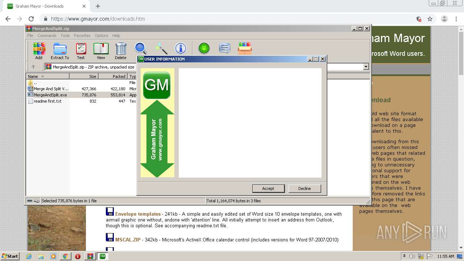Click the View file toolbar icon

[x=101, y=51]
